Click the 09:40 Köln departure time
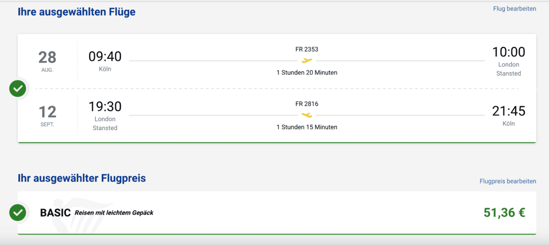Viewport: 549px width, 245px height. click(x=105, y=57)
